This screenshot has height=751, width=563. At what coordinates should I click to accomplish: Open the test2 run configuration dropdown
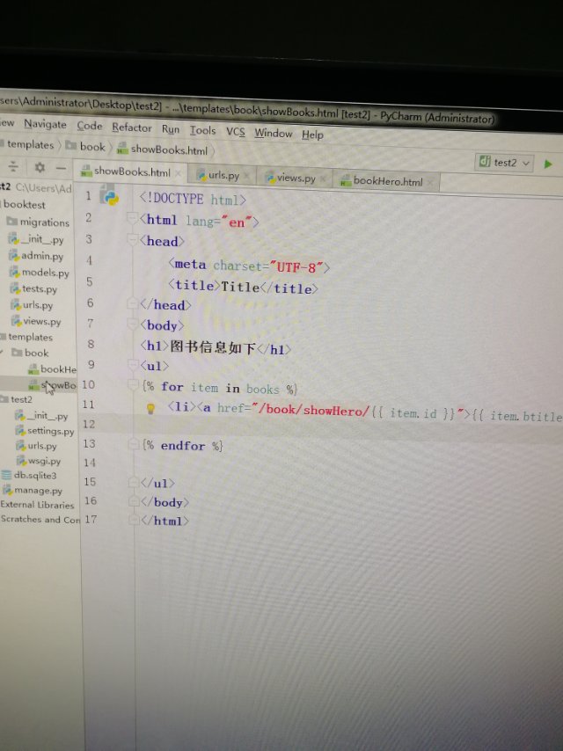click(x=504, y=163)
